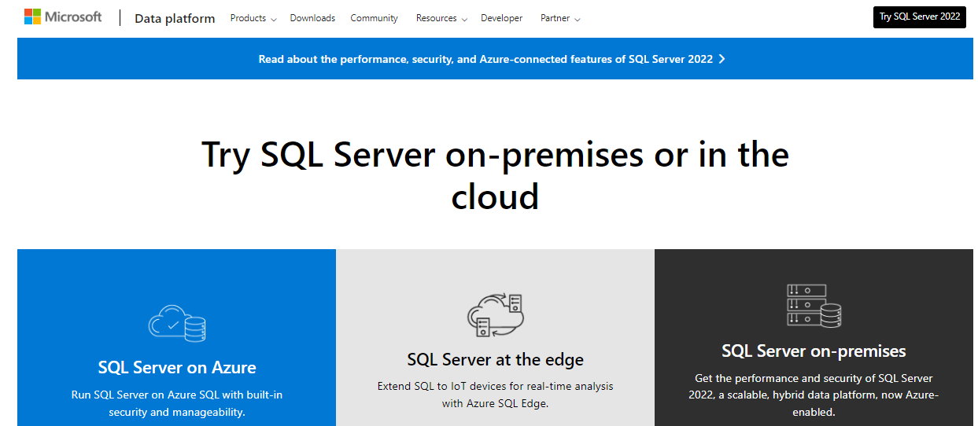Open the Developer page
Image resolution: width=978 pixels, height=426 pixels.
[501, 18]
